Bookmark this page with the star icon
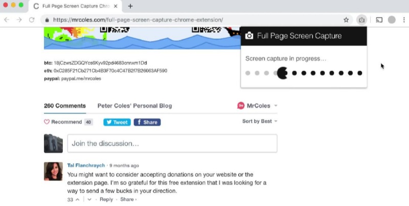The height and width of the screenshot is (206, 409). coord(346,20)
